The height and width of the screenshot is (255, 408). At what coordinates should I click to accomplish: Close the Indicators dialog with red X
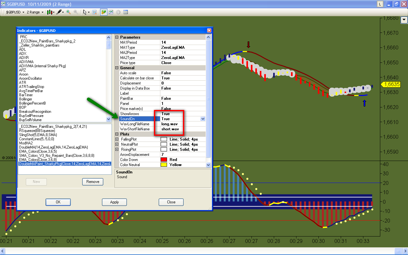(x=209, y=31)
